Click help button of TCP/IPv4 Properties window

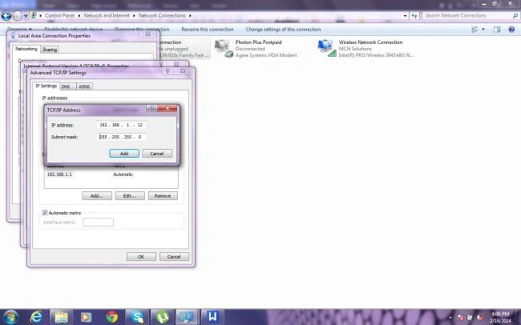161,64
